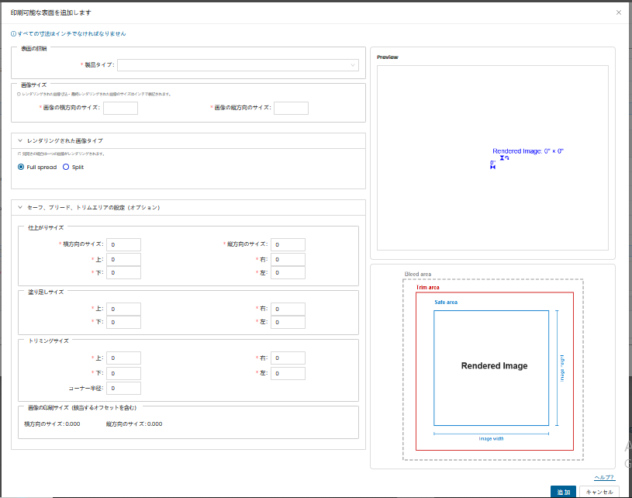The height and width of the screenshot is (498, 632).
Task: Click the 画像の横方向のサイズ input field
Action: 120,108
